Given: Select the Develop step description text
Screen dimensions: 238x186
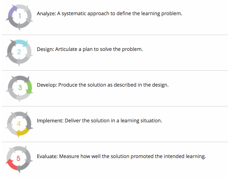Looking at the screenshot, I should (x=103, y=85).
